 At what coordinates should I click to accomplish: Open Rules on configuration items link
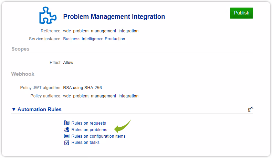pyautogui.click(x=98, y=136)
